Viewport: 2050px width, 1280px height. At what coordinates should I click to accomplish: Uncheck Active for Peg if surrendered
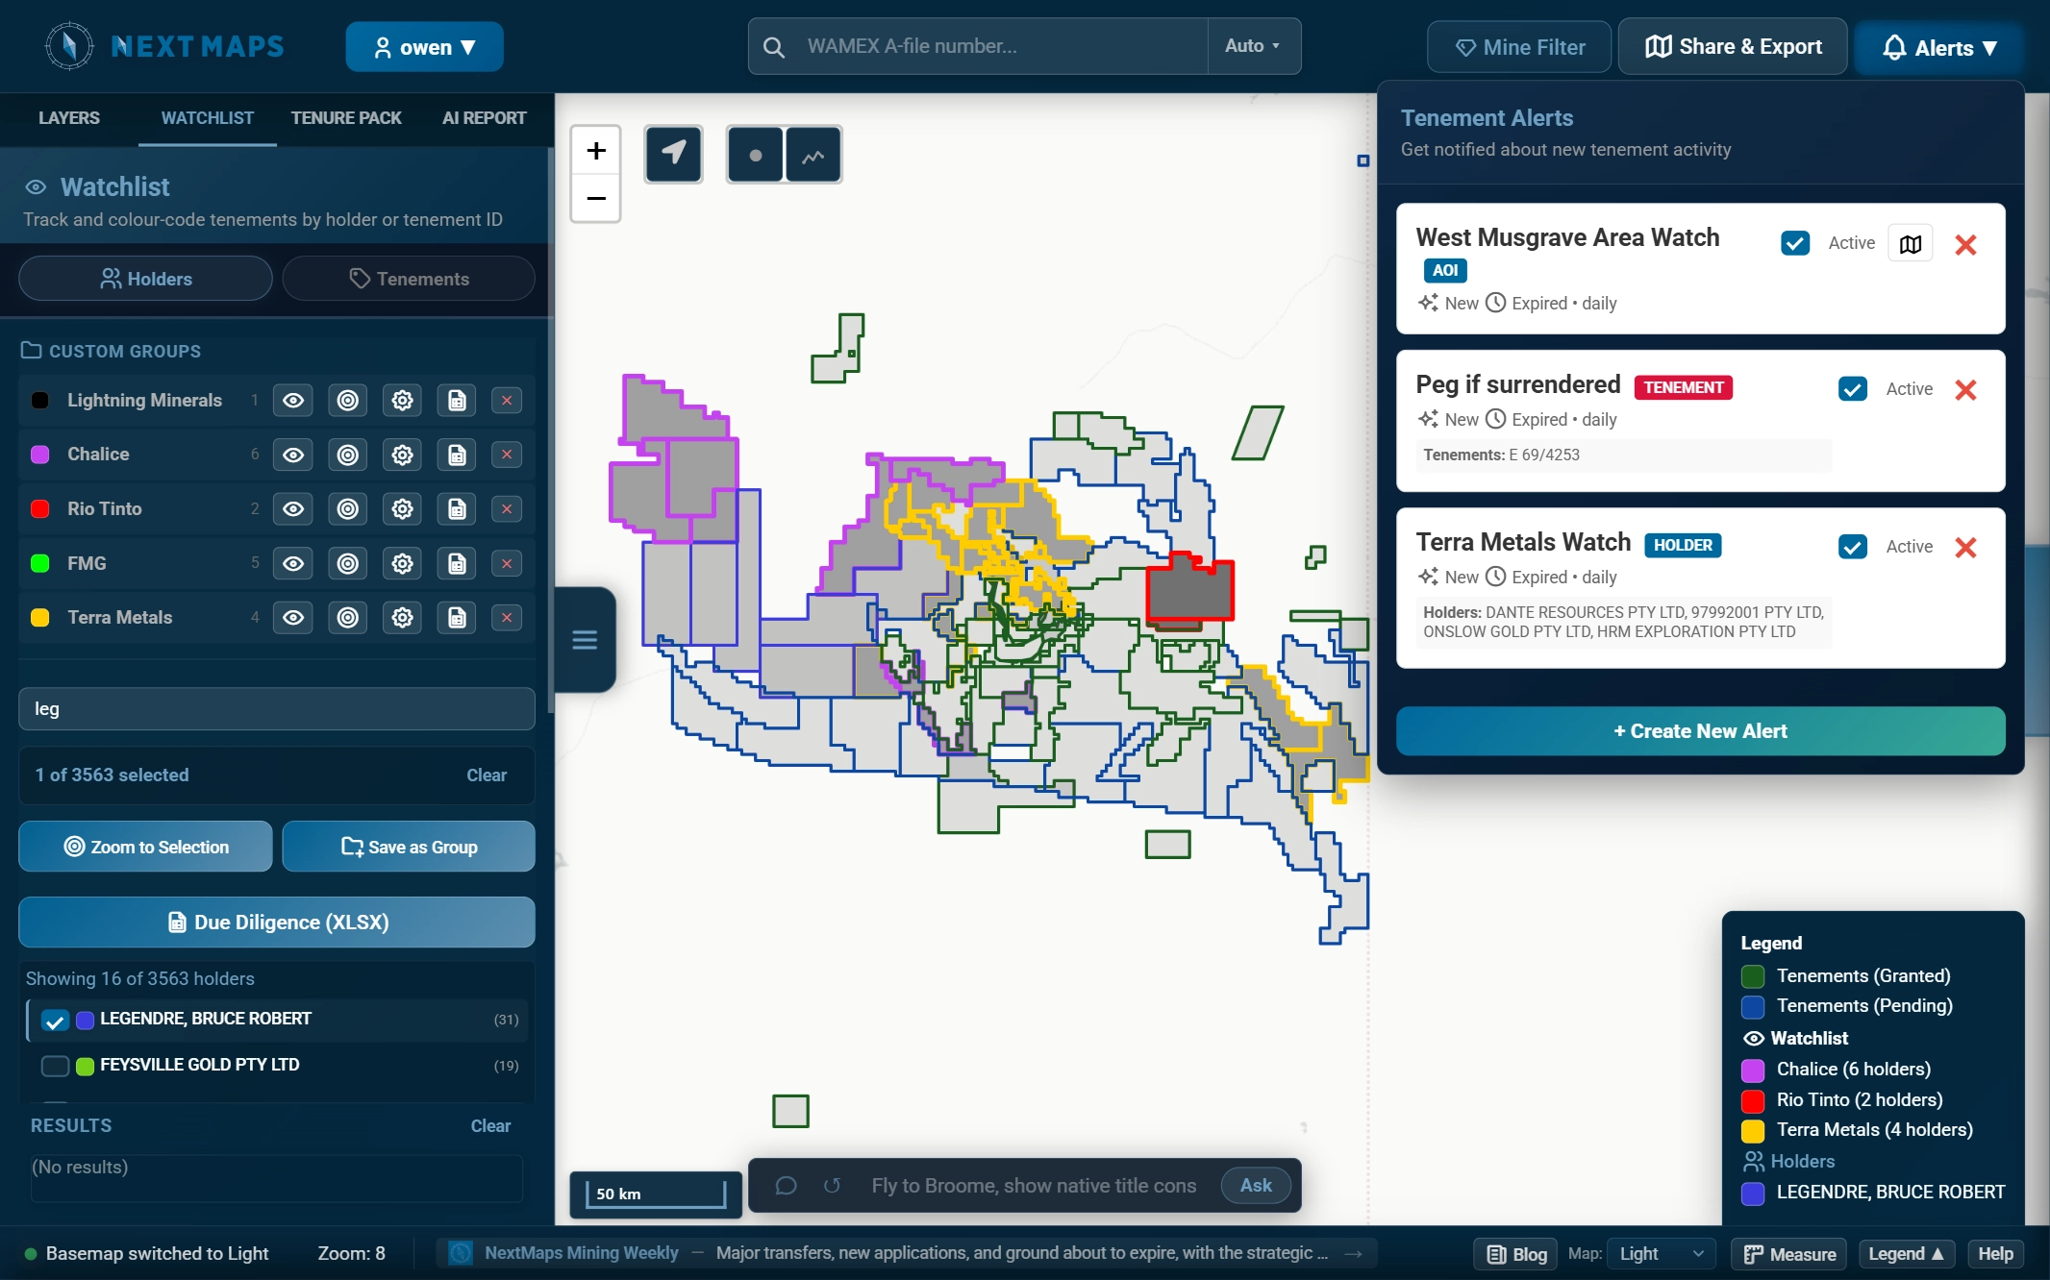pyautogui.click(x=1852, y=388)
